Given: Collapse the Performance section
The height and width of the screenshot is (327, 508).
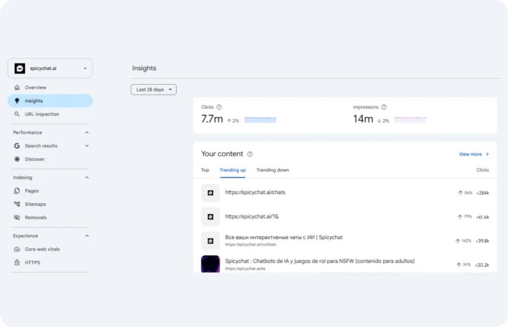Looking at the screenshot, I should click(87, 132).
